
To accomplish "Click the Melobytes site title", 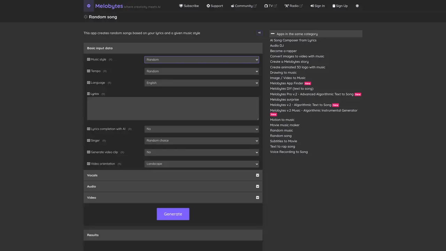I will tap(109, 6).
